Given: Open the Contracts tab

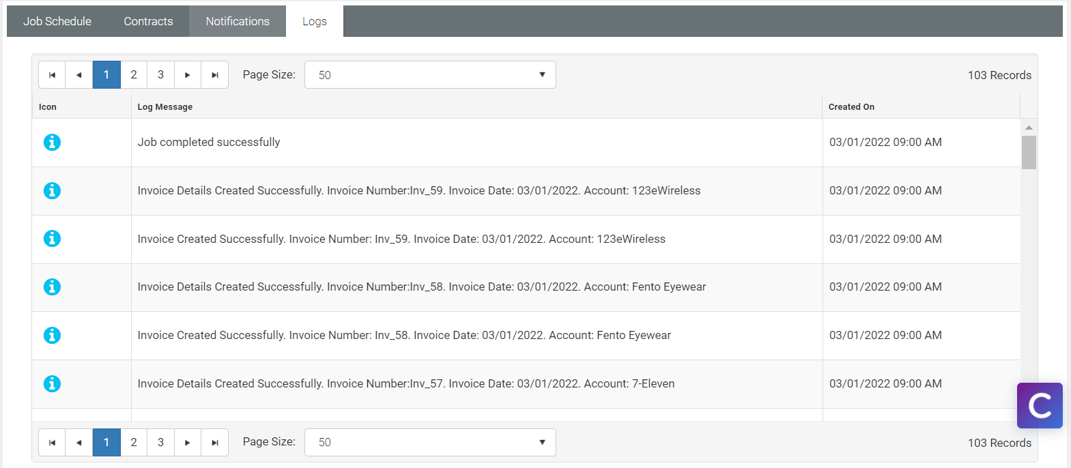Looking at the screenshot, I should (x=148, y=21).
